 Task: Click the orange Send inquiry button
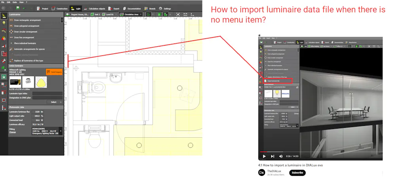(54, 72)
